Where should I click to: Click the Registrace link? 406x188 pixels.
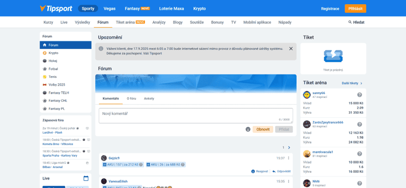pyautogui.click(x=330, y=9)
